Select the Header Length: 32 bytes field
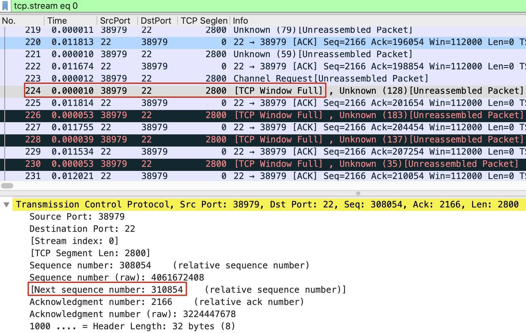The image size is (526, 333). 132,326
